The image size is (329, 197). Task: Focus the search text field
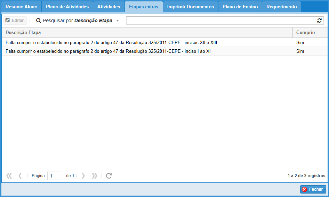point(221,21)
